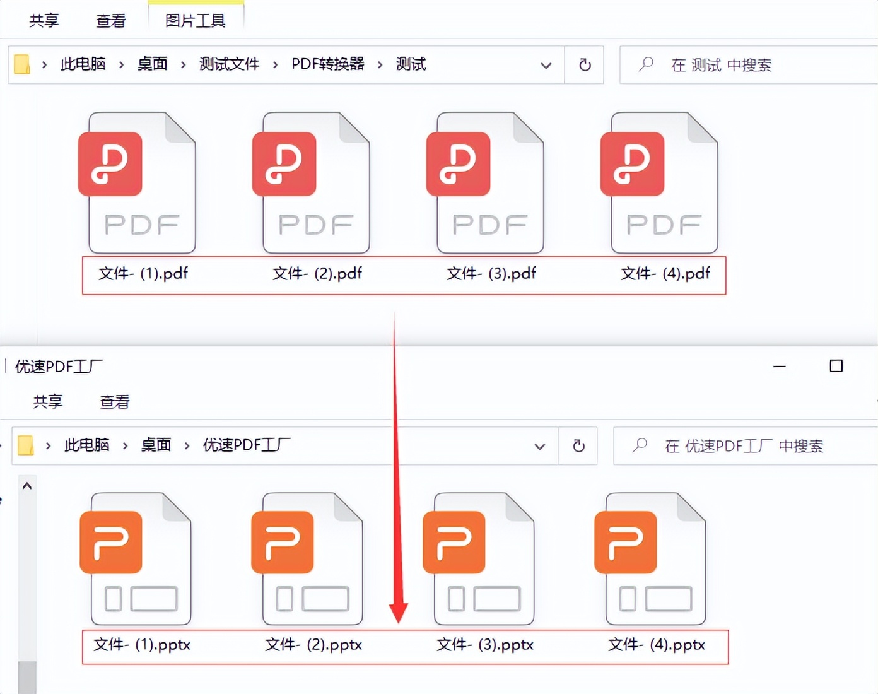Open the 共享 tab in the 优速PDF工厂 window

48,401
